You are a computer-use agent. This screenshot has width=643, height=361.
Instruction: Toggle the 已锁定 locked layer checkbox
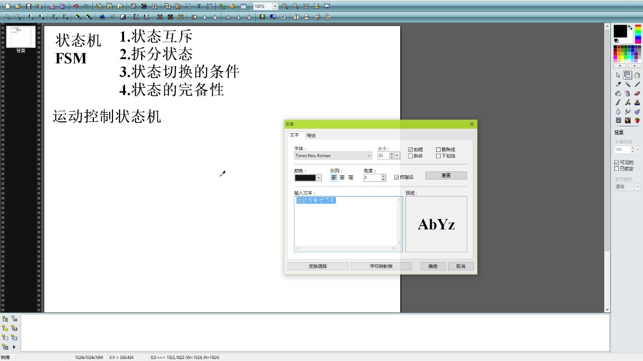click(x=617, y=168)
